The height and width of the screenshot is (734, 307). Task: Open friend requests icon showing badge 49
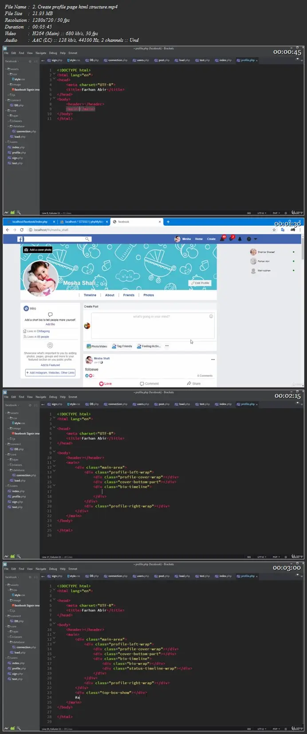(222, 239)
